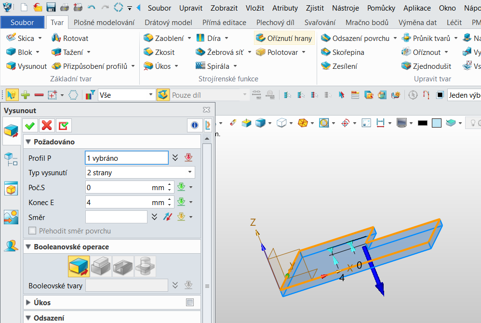
Task: Open the Nástroje menu
Action: point(345,8)
